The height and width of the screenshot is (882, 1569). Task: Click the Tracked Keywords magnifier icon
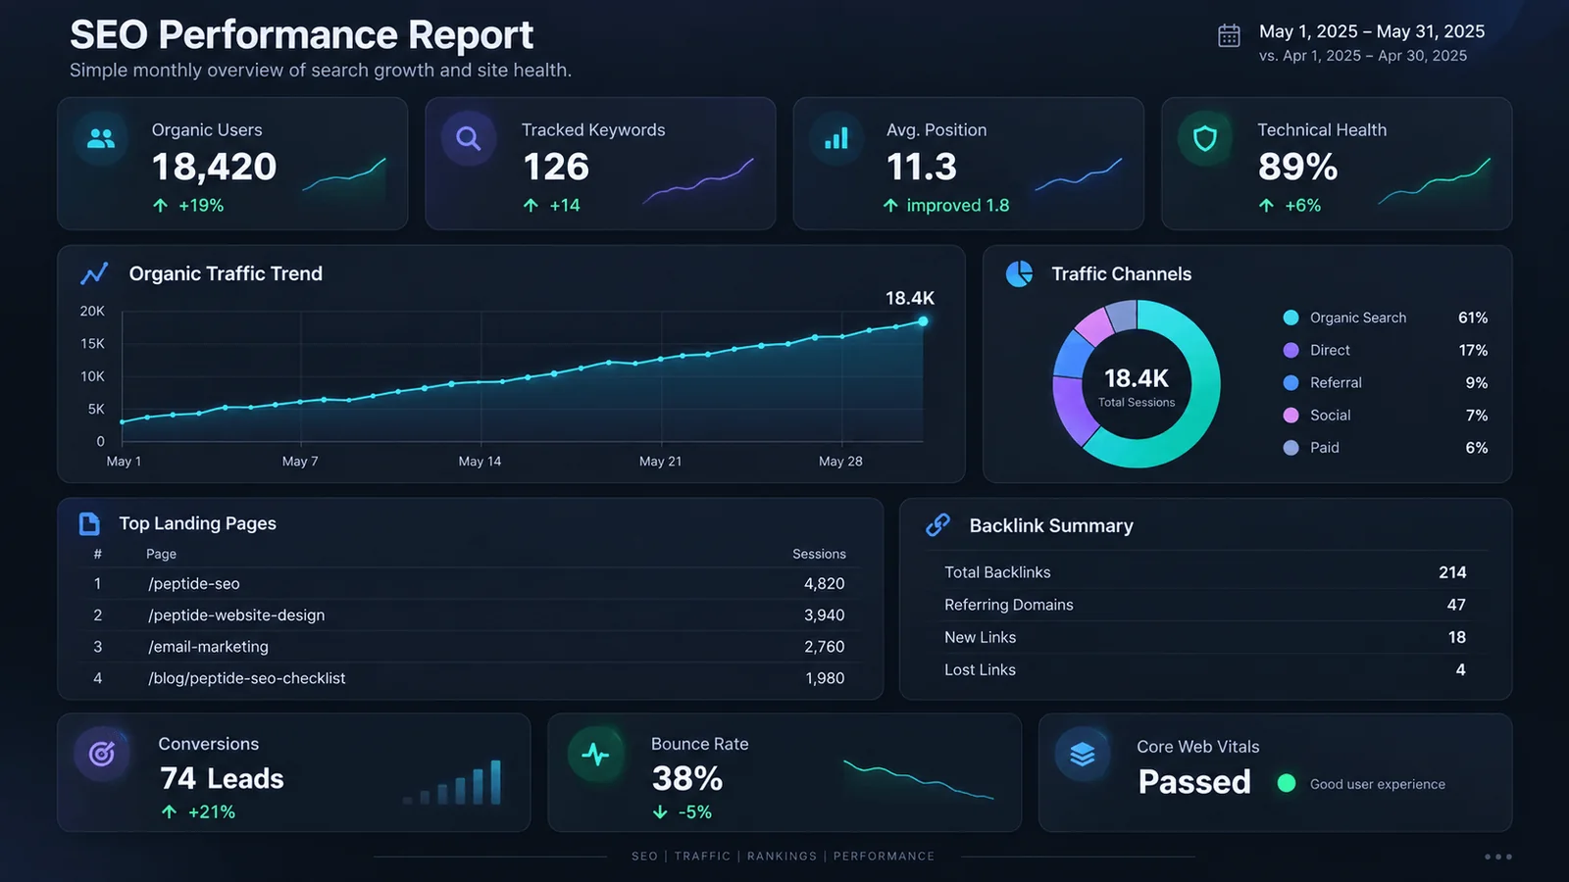pyautogui.click(x=469, y=139)
